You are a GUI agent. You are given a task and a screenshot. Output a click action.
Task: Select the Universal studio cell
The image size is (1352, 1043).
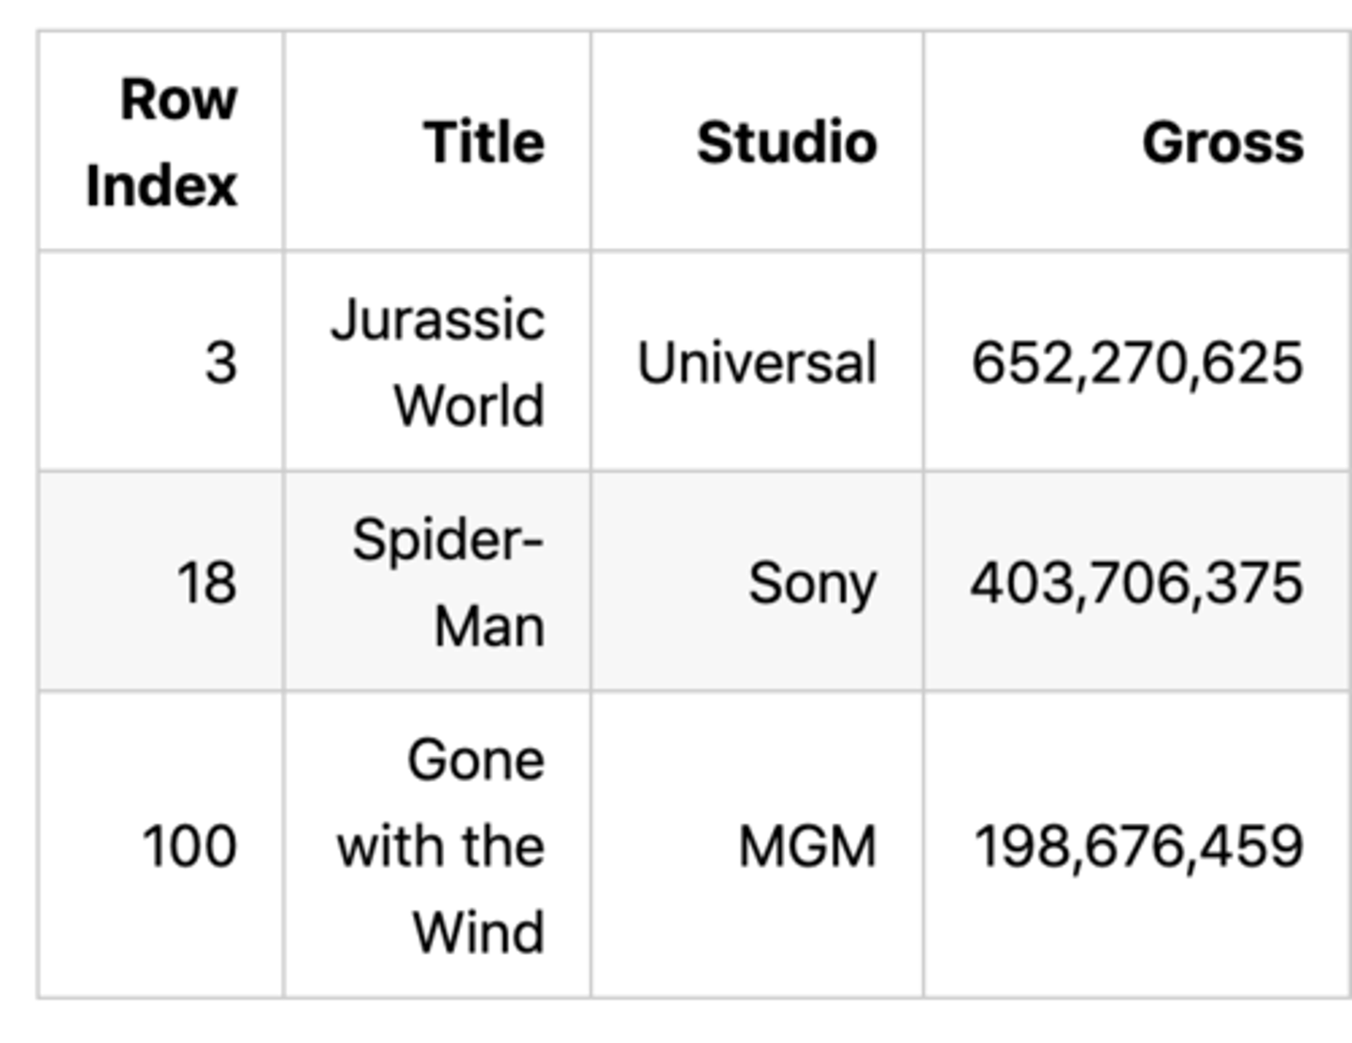[757, 362]
